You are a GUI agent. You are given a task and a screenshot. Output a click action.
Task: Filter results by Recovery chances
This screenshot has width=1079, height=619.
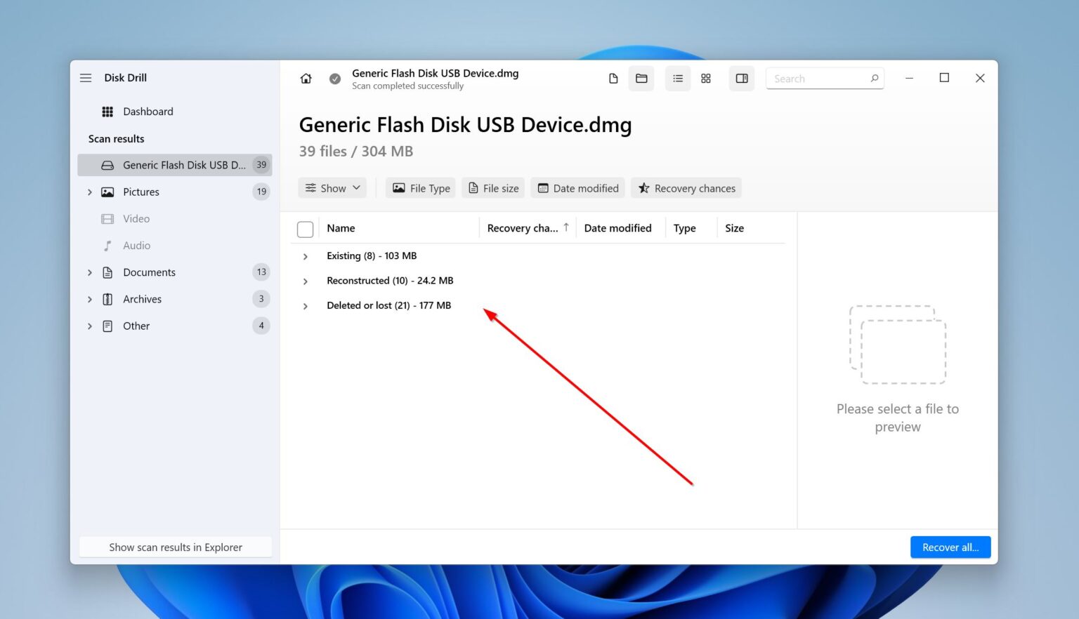[686, 187]
